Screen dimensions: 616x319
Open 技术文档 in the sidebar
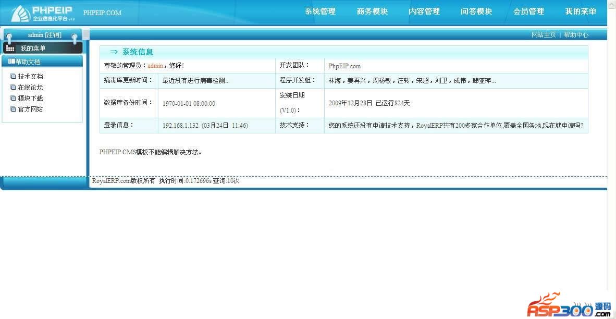point(30,77)
